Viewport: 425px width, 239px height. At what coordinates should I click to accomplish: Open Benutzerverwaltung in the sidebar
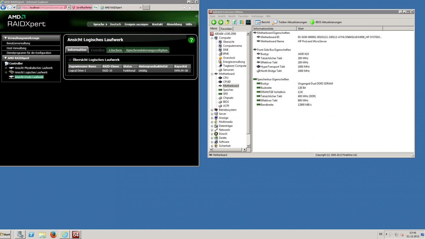(18, 43)
